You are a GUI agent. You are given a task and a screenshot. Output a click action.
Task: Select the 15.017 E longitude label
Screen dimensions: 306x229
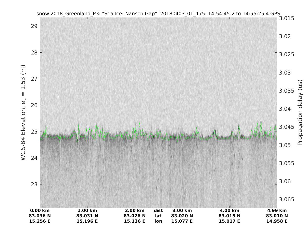coord(229,221)
